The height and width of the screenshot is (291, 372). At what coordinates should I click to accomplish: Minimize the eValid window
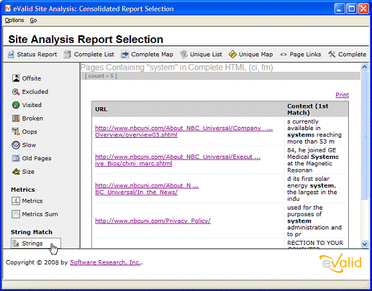(x=339, y=9)
